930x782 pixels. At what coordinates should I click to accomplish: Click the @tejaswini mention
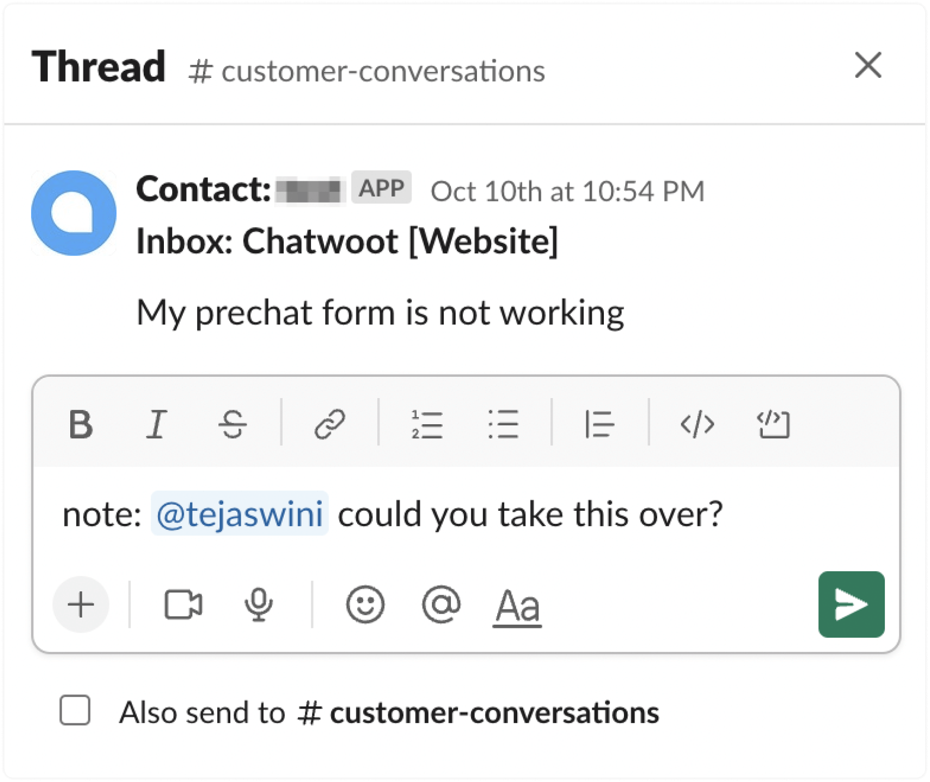pos(240,513)
